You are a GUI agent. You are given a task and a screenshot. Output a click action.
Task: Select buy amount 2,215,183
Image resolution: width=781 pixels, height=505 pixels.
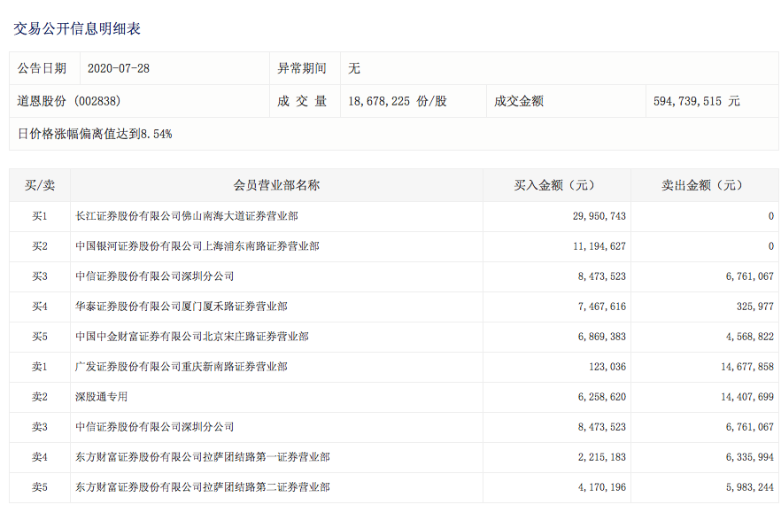click(602, 457)
